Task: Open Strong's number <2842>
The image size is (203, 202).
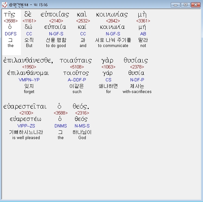Action: click(x=113, y=21)
